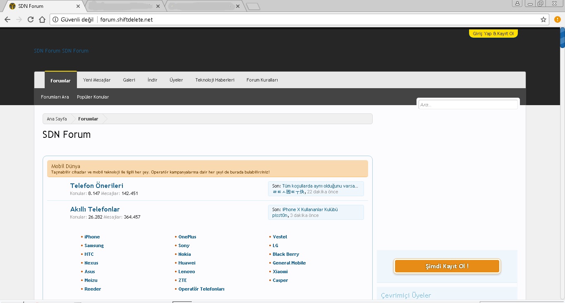The width and height of the screenshot is (565, 303).
Task: Open the İndir menu item
Action: pyautogui.click(x=153, y=80)
